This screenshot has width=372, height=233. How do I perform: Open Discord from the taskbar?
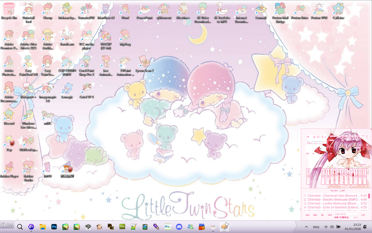[x=179, y=227]
